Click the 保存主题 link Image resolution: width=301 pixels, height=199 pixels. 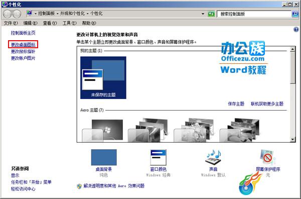click(236, 104)
